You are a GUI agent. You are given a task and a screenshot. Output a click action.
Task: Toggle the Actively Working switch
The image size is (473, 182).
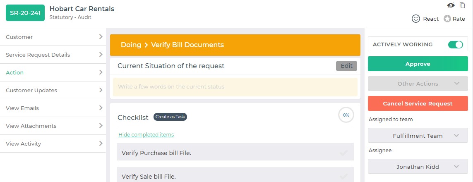tap(456, 45)
